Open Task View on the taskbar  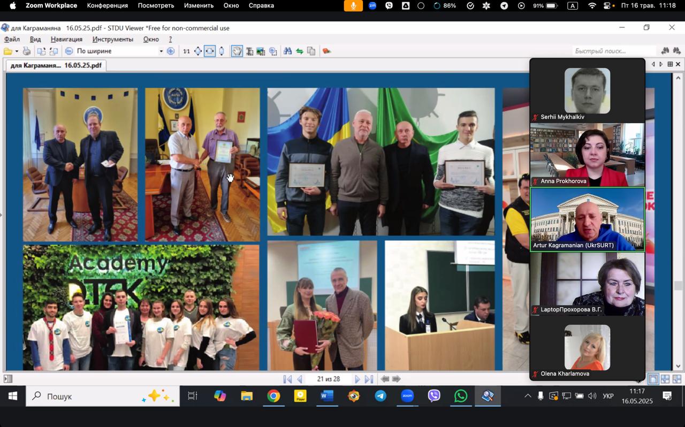coord(193,396)
